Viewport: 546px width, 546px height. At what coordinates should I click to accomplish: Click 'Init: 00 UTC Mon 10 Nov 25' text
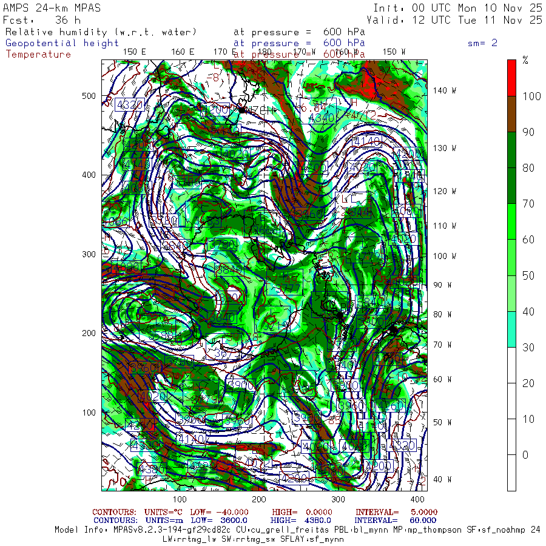coord(457,8)
